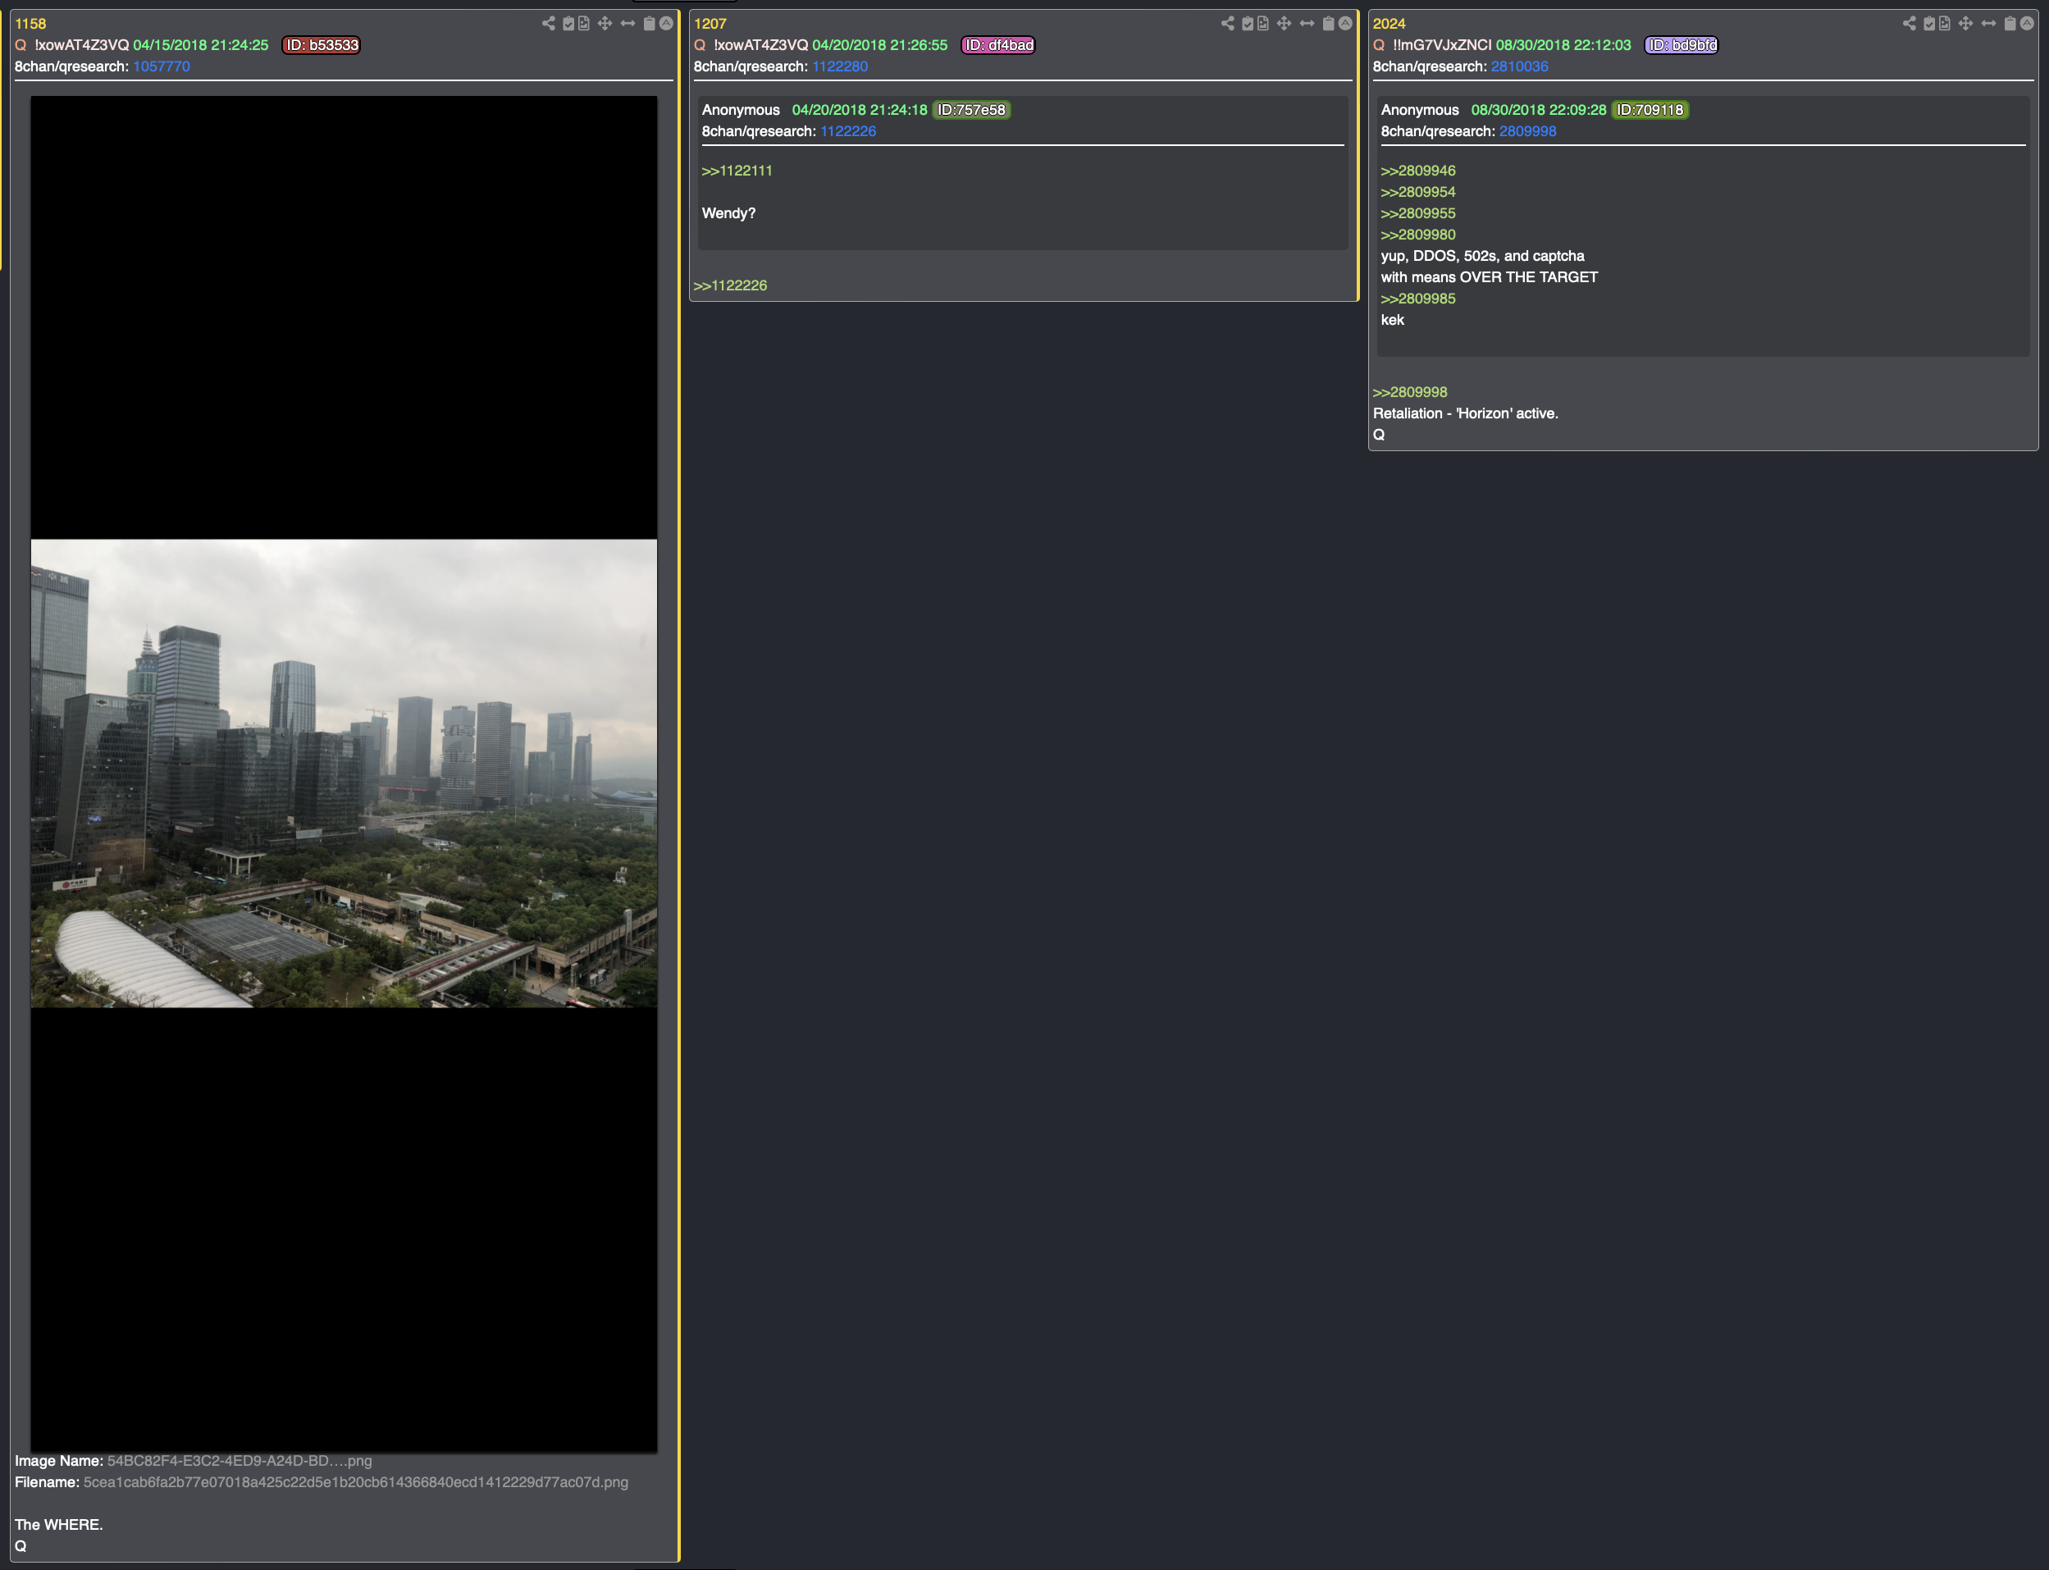Click share icon on post 2024
This screenshot has height=1570, width=2049.
coord(1909,23)
